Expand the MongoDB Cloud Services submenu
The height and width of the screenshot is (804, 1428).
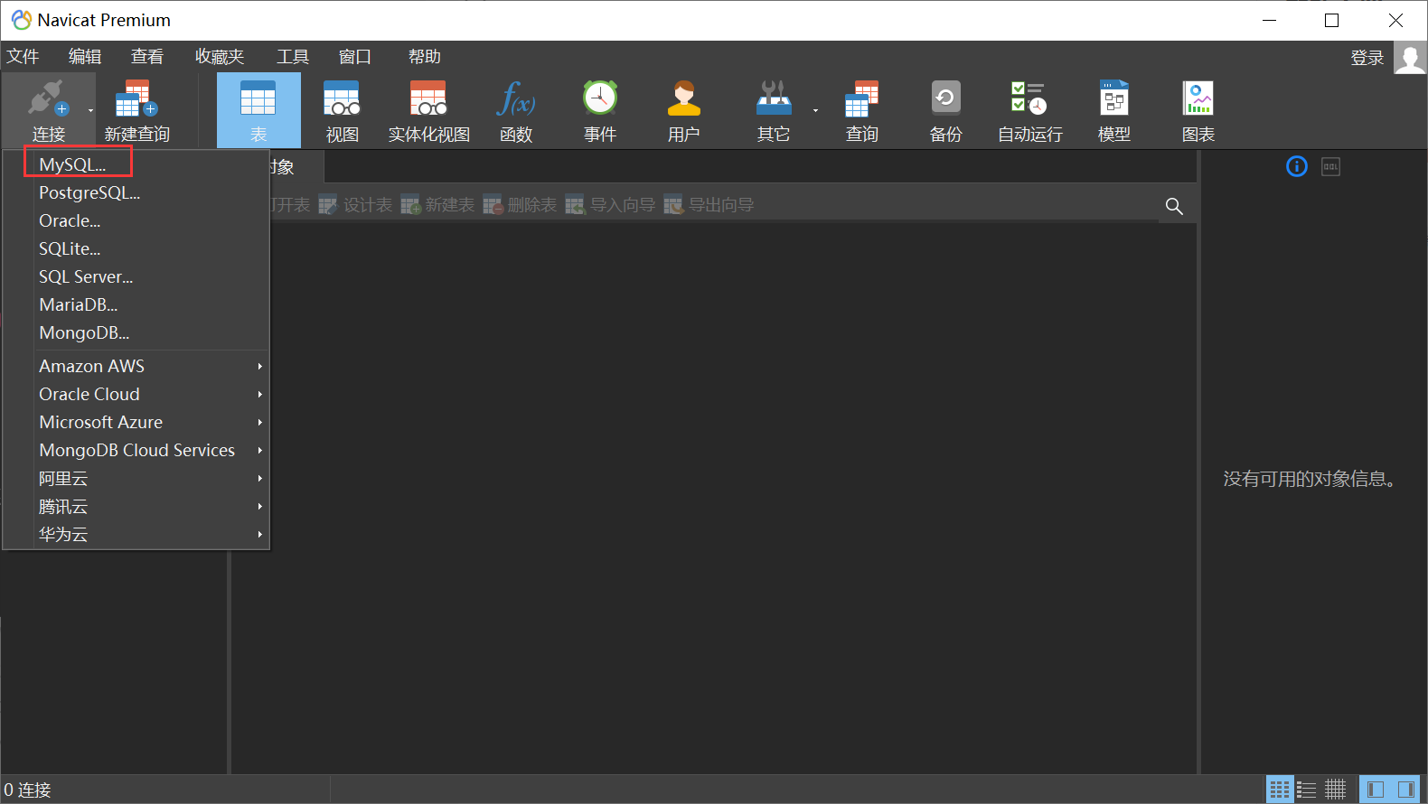tap(136, 450)
